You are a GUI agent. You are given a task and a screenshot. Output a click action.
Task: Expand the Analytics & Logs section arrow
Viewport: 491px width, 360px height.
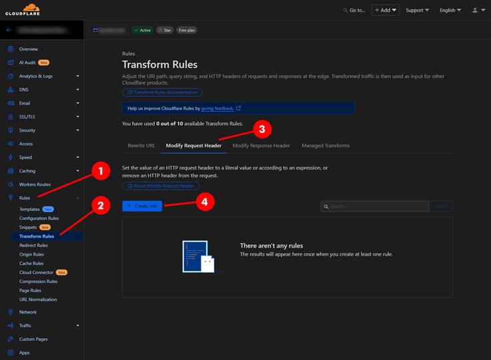click(77, 76)
